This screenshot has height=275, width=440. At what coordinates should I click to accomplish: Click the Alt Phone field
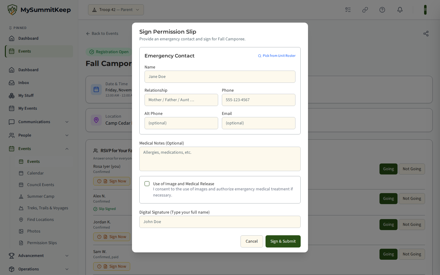point(181,123)
